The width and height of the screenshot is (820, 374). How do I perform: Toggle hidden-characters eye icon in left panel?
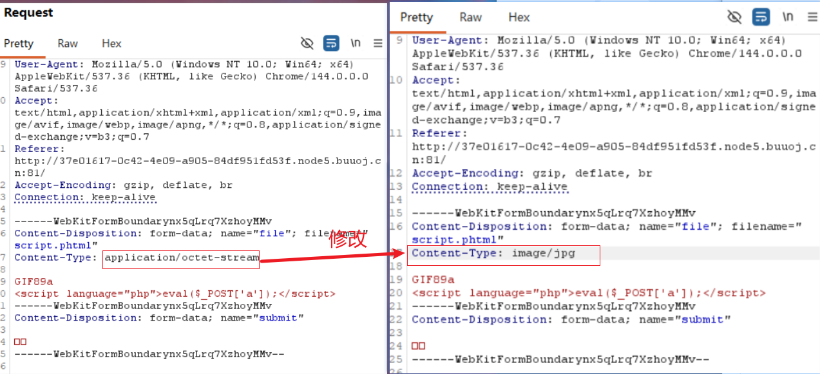[x=307, y=43]
